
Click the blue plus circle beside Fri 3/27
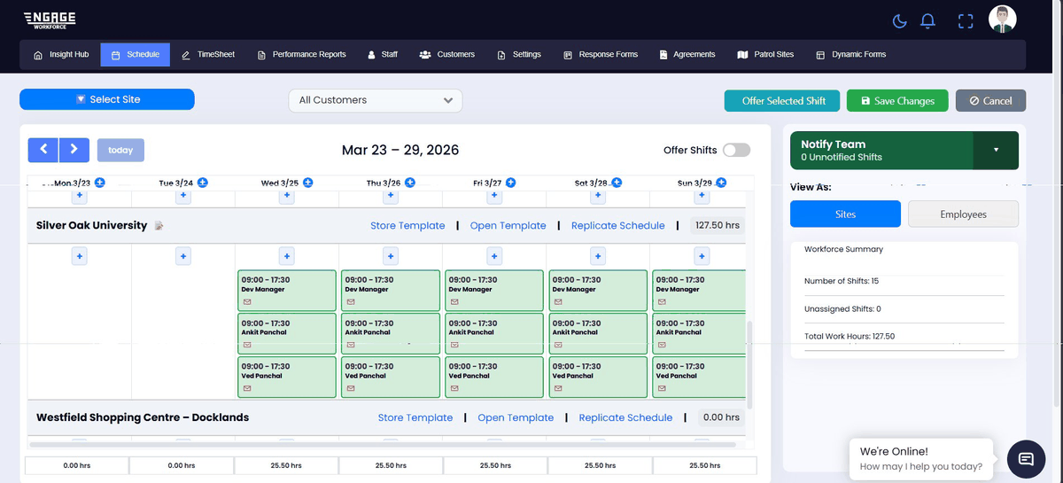click(511, 183)
